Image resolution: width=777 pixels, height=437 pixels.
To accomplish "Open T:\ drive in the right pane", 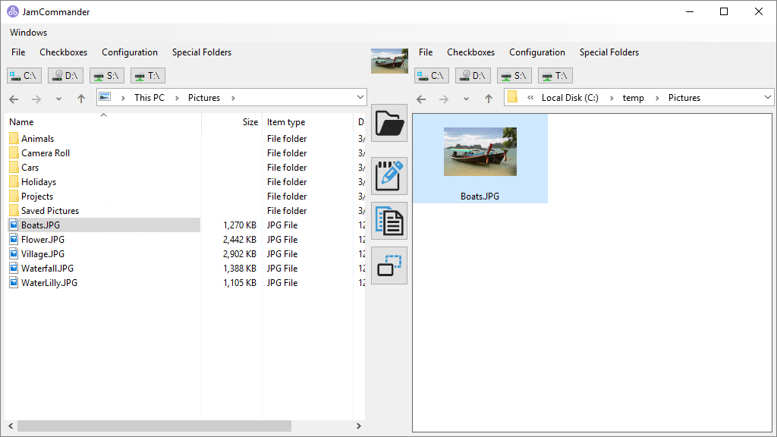I will [555, 75].
